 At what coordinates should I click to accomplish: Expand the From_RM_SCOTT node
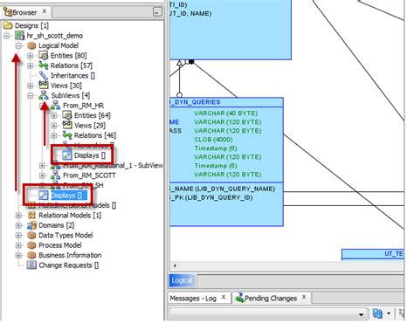coord(42,175)
